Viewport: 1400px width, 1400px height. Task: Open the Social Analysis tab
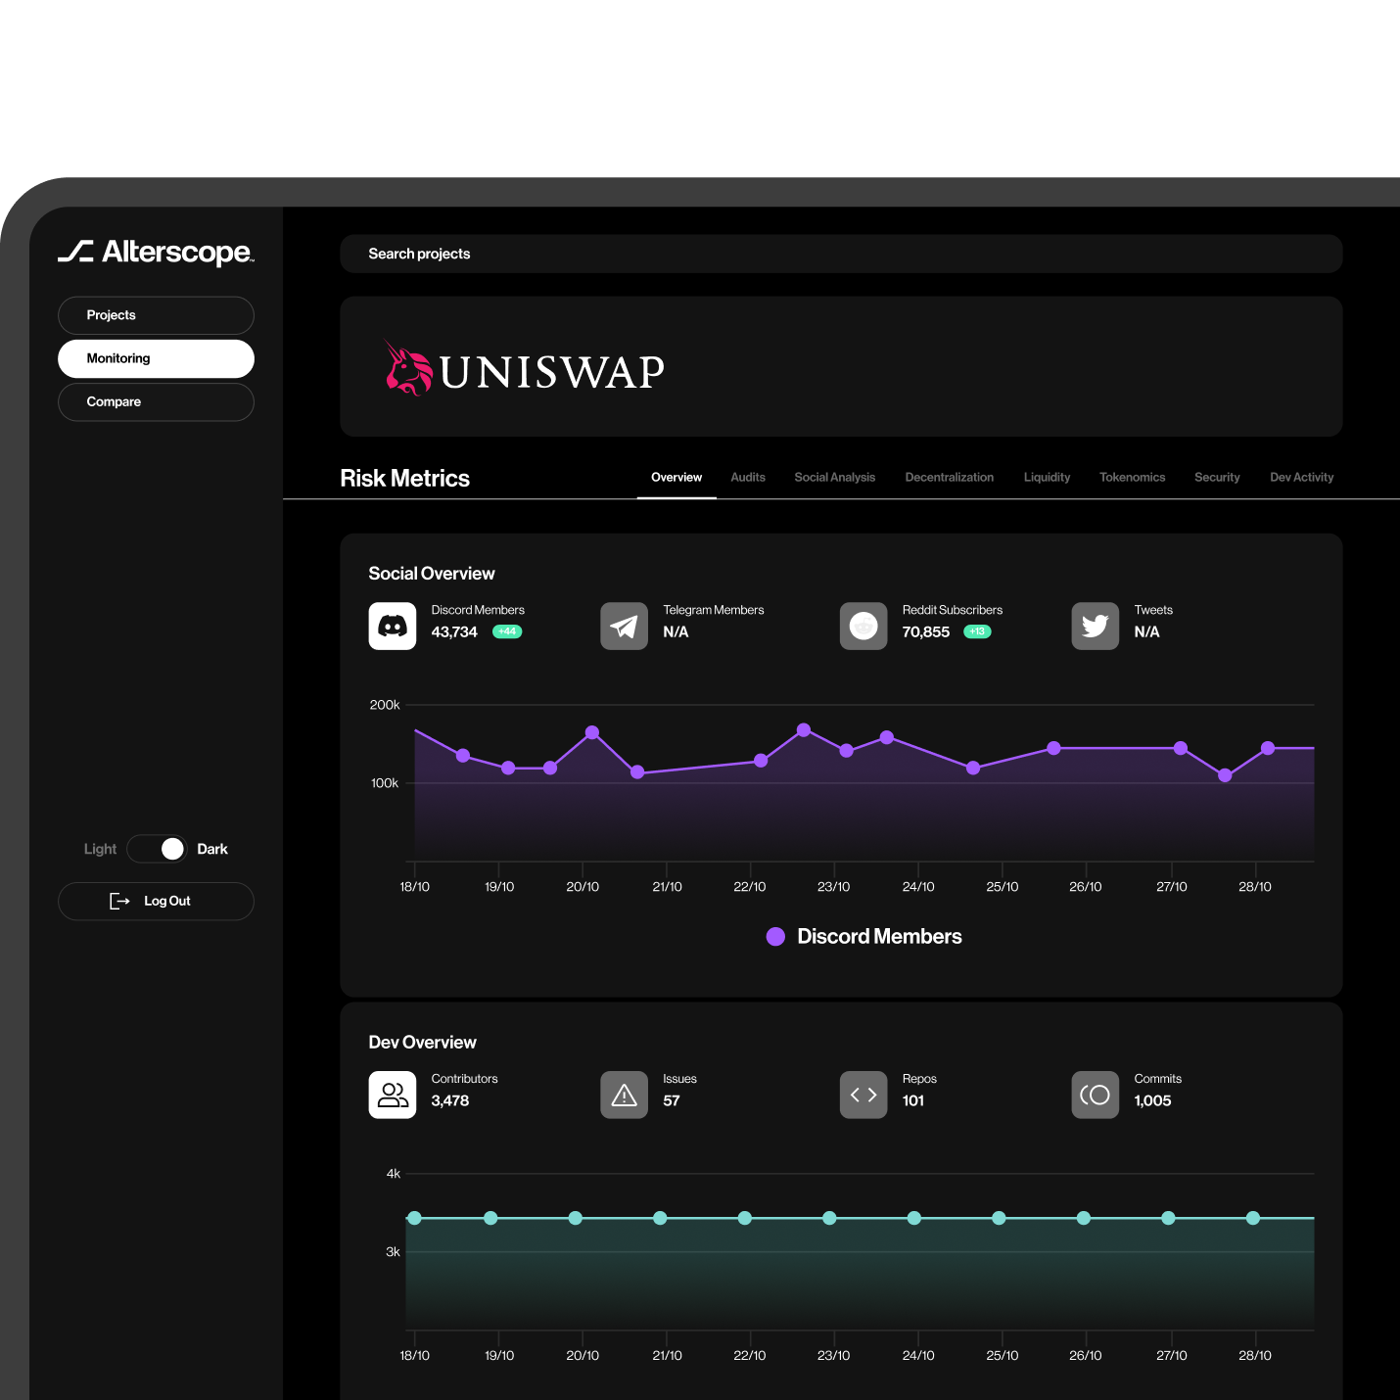pyautogui.click(x=835, y=478)
